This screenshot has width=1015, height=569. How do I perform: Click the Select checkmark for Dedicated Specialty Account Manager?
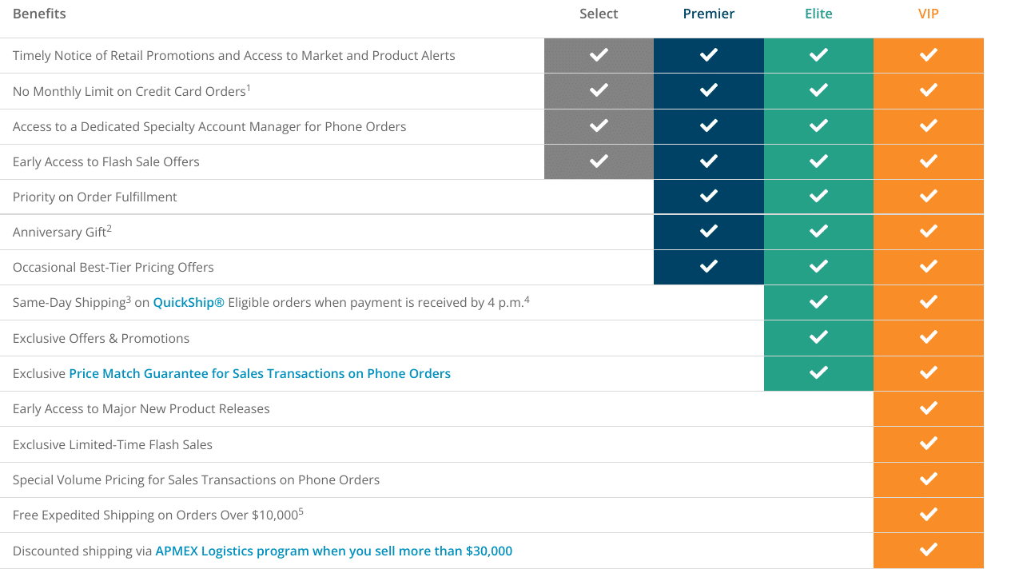598,126
